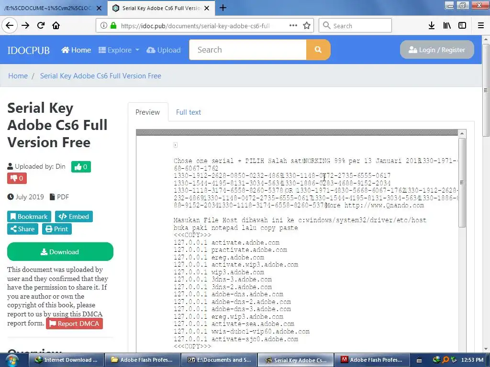
Task: Focus the IDOCPUB site search field
Action: [x=247, y=50]
